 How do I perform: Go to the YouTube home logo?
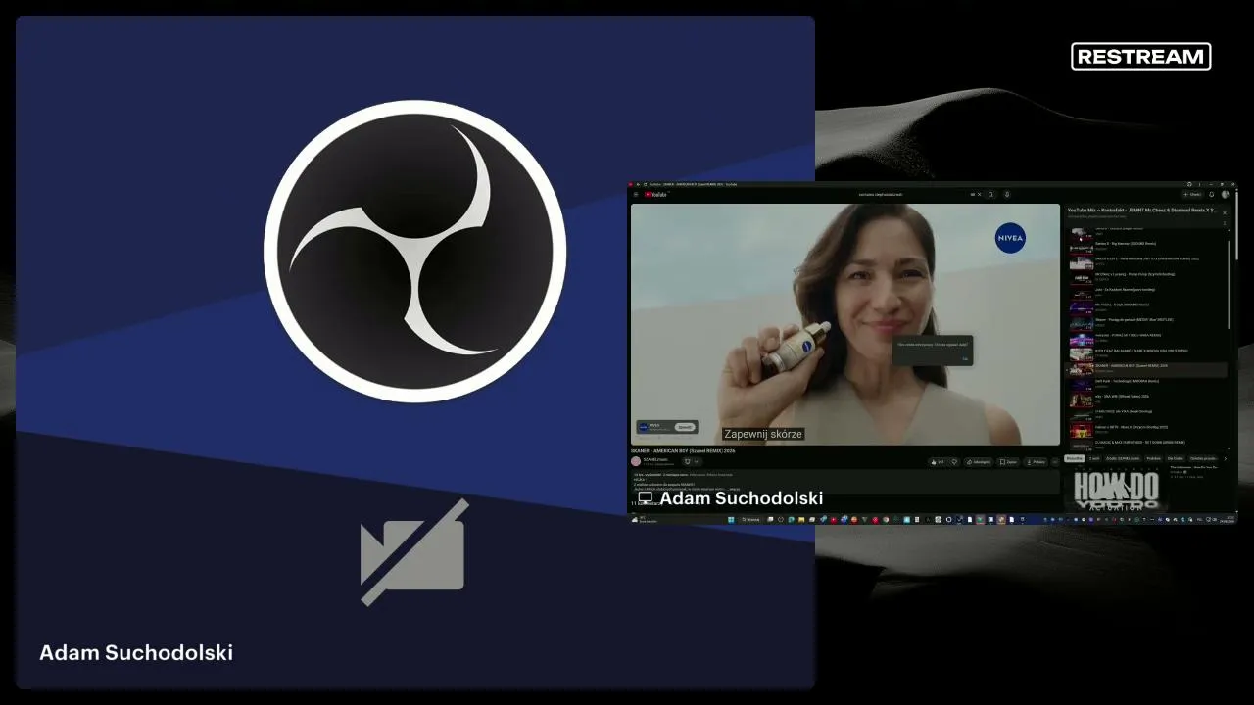[x=655, y=194]
